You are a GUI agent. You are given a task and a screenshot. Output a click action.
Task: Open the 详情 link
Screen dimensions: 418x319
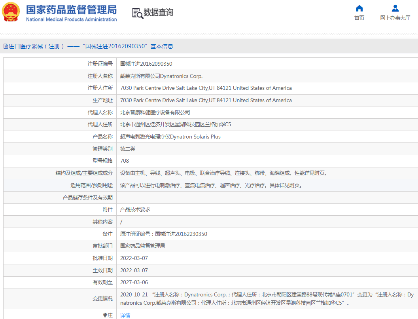125,315
